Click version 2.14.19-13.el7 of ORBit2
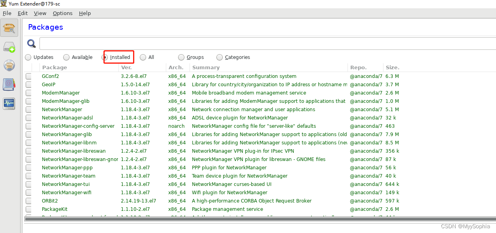Screen dimensions: 496x233 139,201
